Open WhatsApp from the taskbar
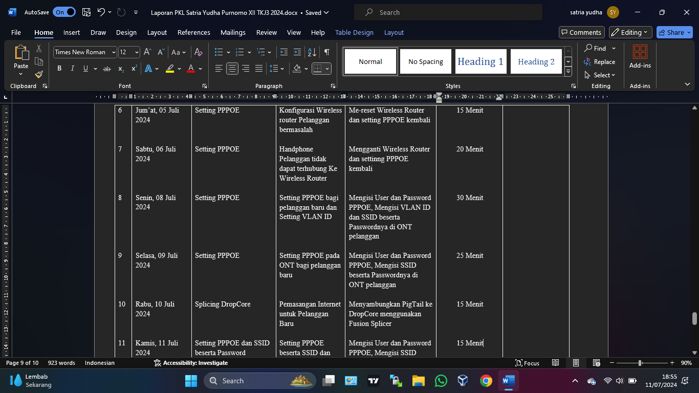This screenshot has width=699, height=393. point(441,381)
